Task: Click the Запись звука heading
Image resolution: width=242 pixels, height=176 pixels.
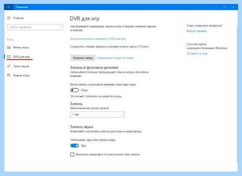Action: [x=81, y=127]
